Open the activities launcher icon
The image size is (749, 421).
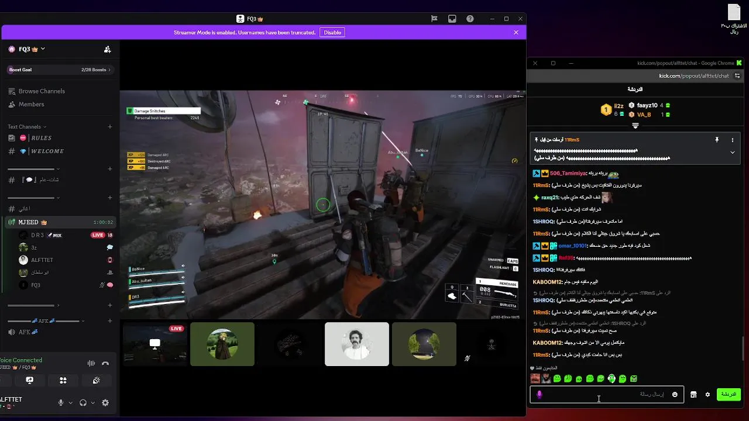63,380
